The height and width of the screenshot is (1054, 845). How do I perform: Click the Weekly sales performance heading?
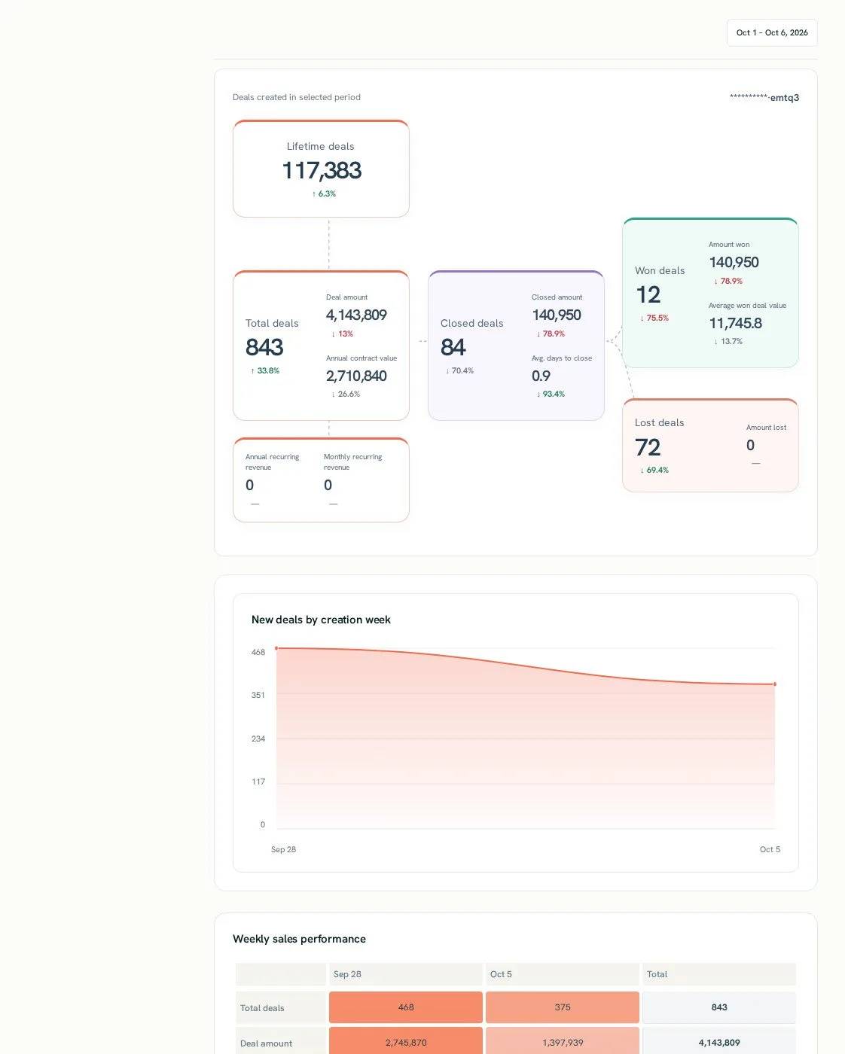pos(299,939)
